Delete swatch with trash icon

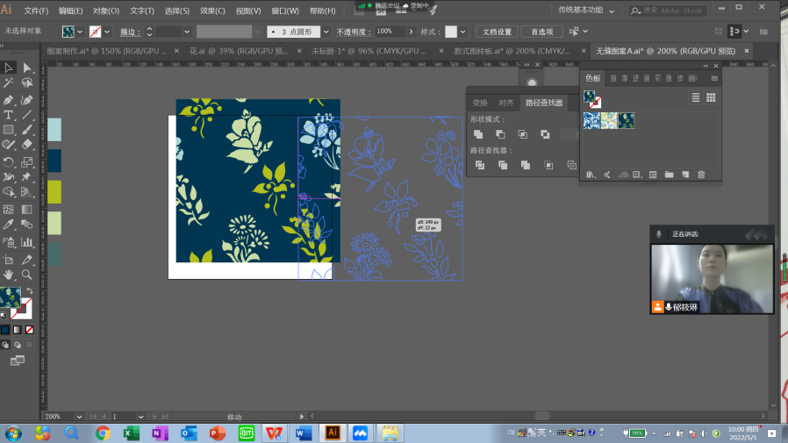pyautogui.click(x=701, y=175)
